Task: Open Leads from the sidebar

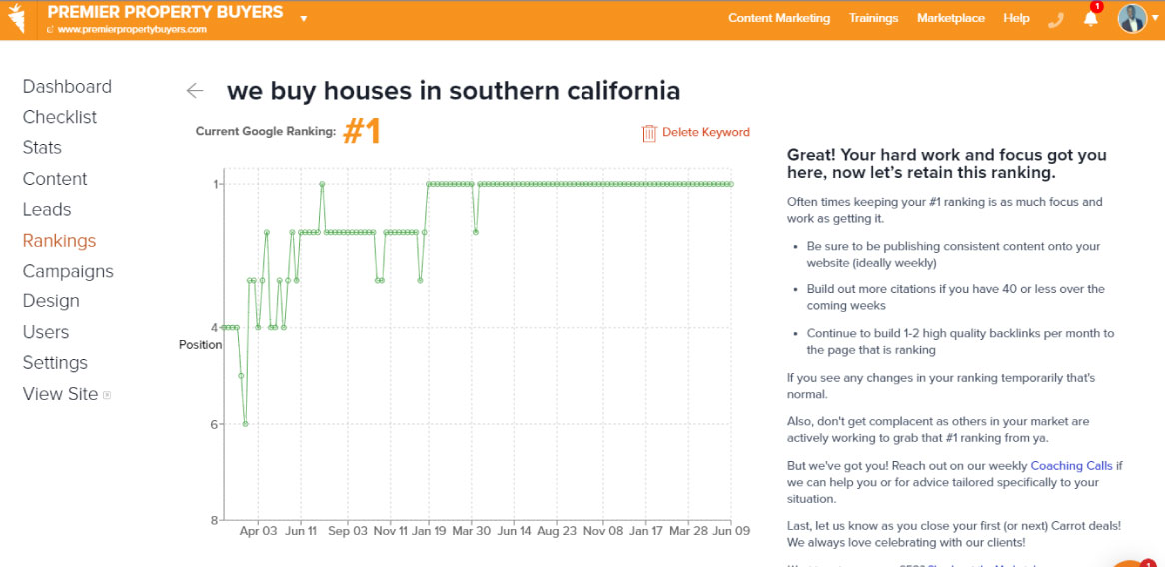Action: [47, 210]
